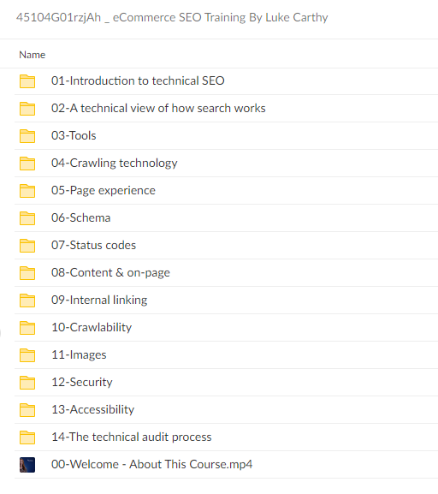
Task: Open '00-Welcome - About This Course.mp4' file name
Action: coord(151,465)
